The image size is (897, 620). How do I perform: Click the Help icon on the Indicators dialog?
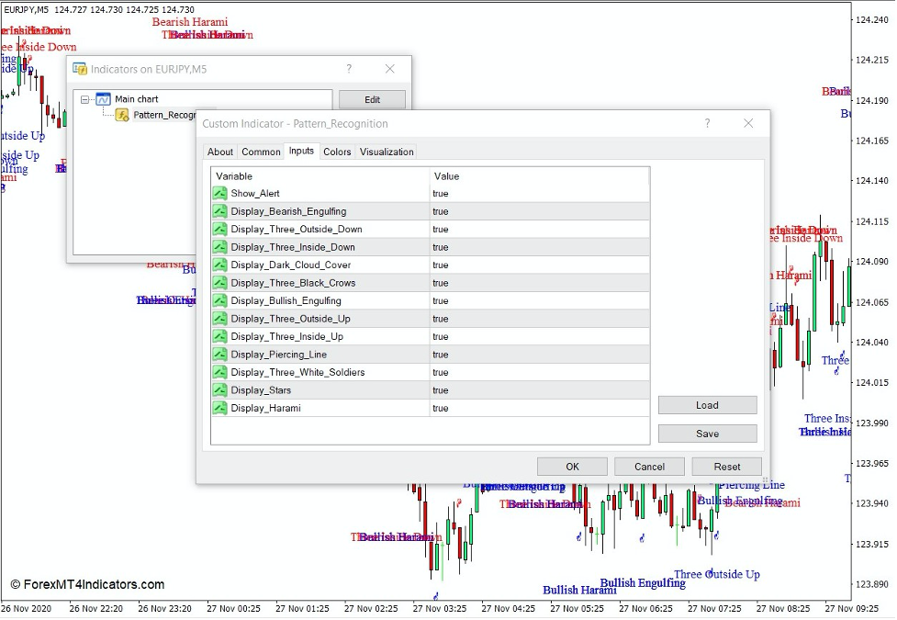pyautogui.click(x=349, y=69)
